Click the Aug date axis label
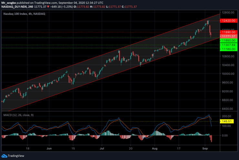 pos(155,148)
